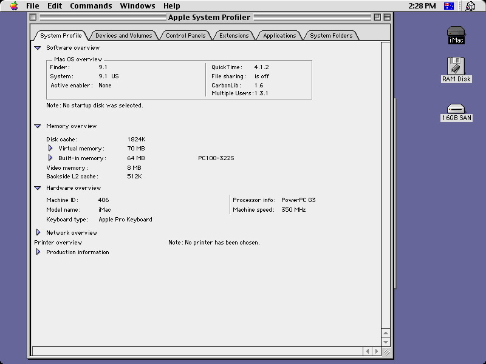
Task: Expand the Virtual memory details
Action: point(50,148)
